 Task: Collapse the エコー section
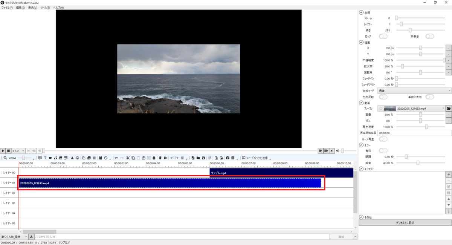click(361, 145)
